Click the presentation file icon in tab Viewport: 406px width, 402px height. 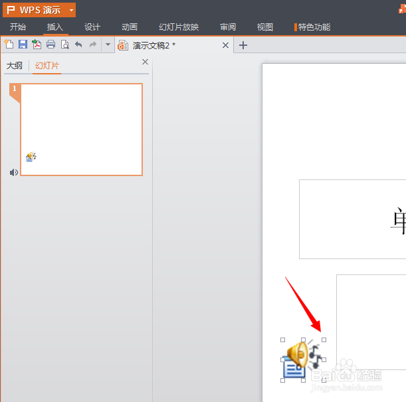tap(123, 45)
